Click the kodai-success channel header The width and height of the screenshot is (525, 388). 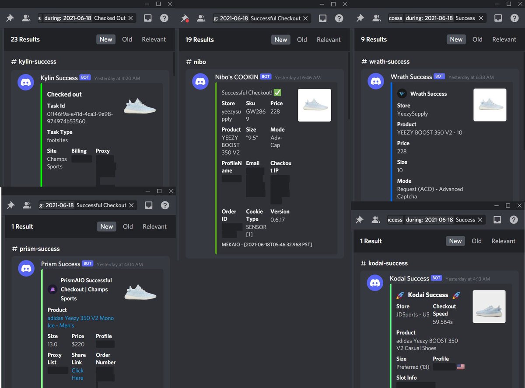pos(384,263)
